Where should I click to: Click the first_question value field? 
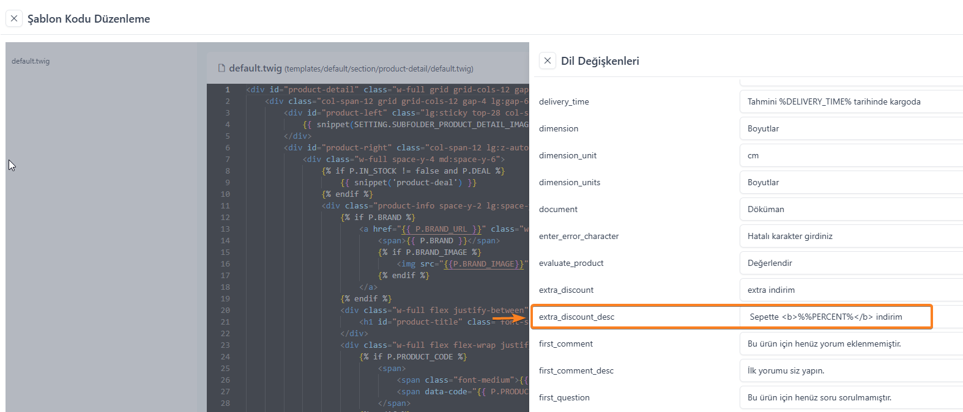pos(850,397)
